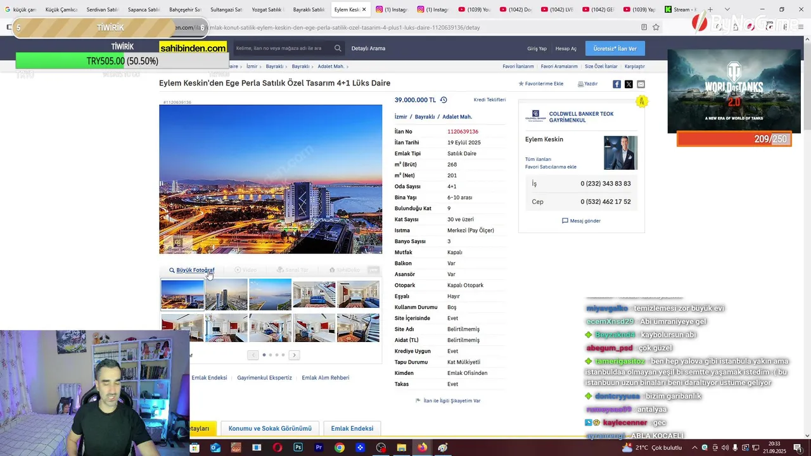Switch to Firefox in the taskbar
The image size is (811, 456).
422,448
